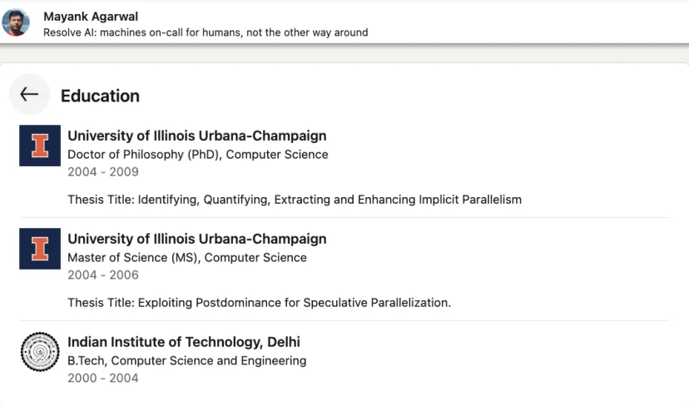
Task: Open the MS entry's University of Illinois title
Action: pos(197,239)
